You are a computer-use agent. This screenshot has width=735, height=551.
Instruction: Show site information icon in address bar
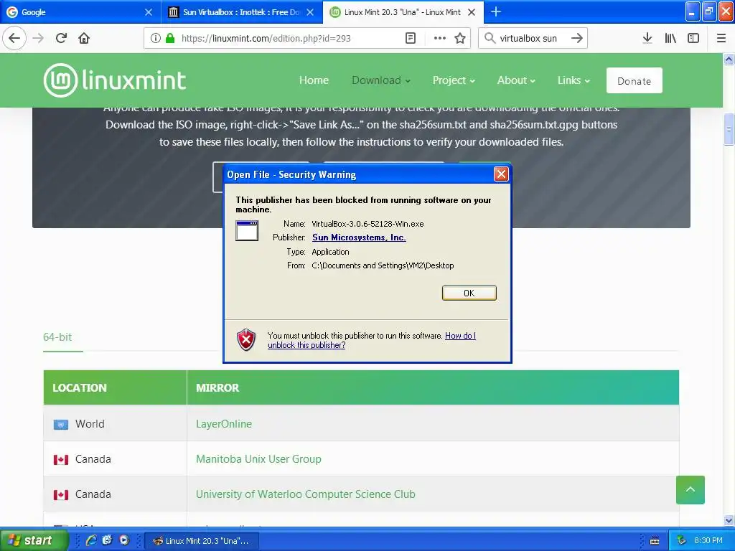coord(156,38)
